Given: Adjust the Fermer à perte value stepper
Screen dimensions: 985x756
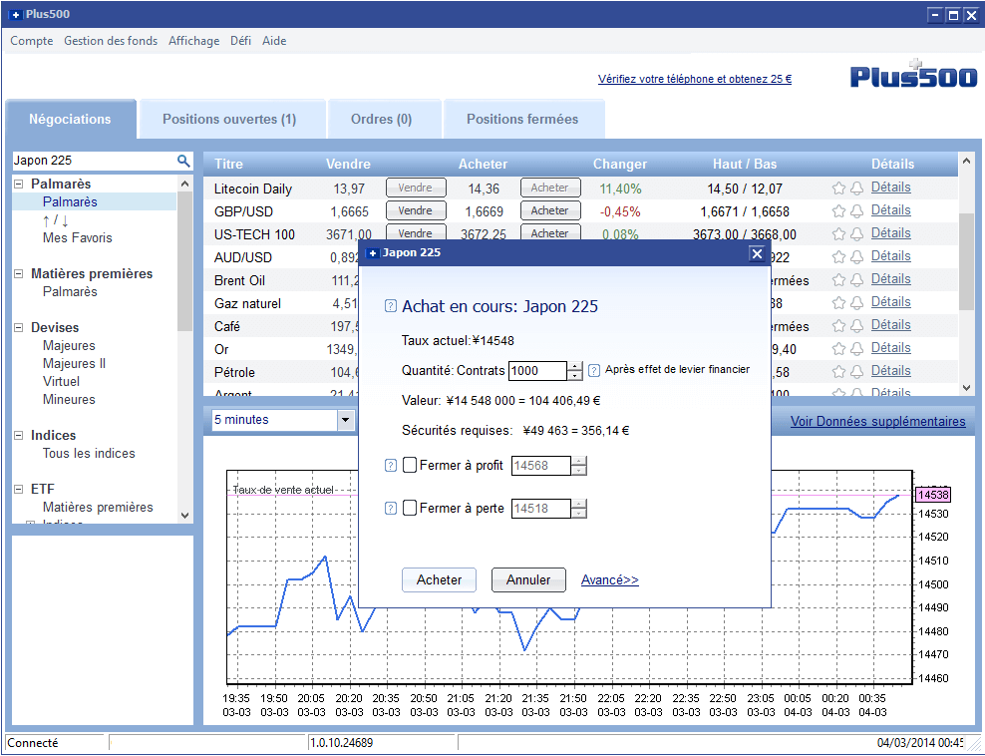Looking at the screenshot, I should 579,509.
